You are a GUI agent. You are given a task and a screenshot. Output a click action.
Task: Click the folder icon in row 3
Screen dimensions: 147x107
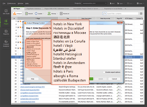(x=20, y=27)
